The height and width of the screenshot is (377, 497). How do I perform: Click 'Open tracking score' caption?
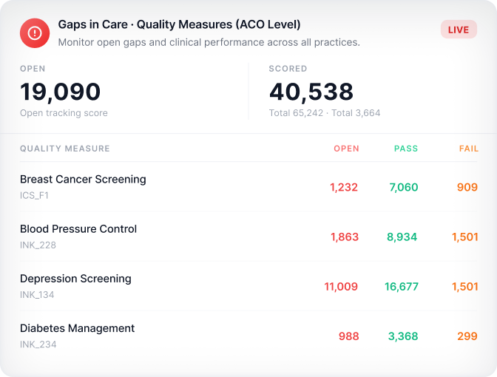(64, 113)
